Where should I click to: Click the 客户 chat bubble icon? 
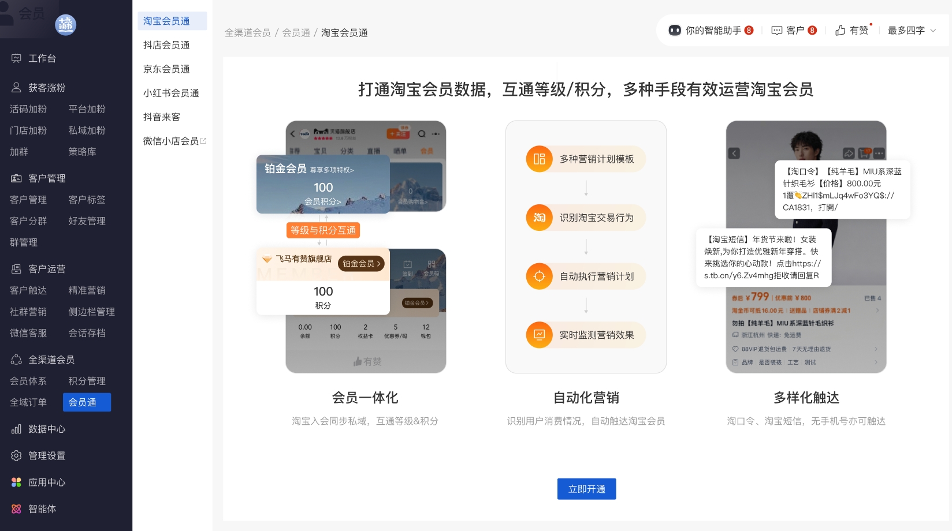777,31
